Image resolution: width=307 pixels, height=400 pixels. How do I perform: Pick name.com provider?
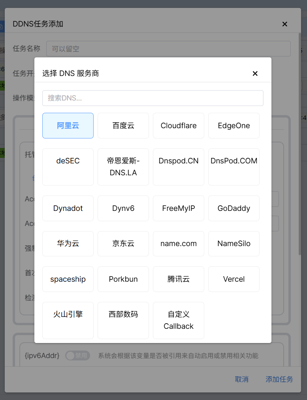178,244
